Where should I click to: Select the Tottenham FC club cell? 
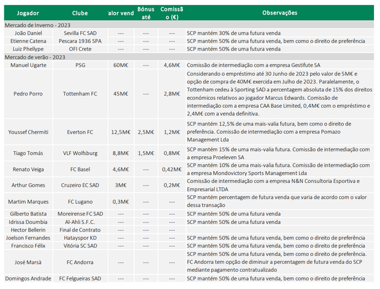pos(80,94)
